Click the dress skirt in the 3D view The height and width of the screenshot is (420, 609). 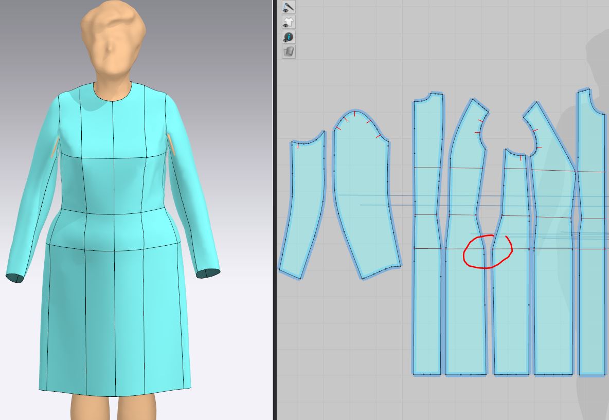point(115,318)
